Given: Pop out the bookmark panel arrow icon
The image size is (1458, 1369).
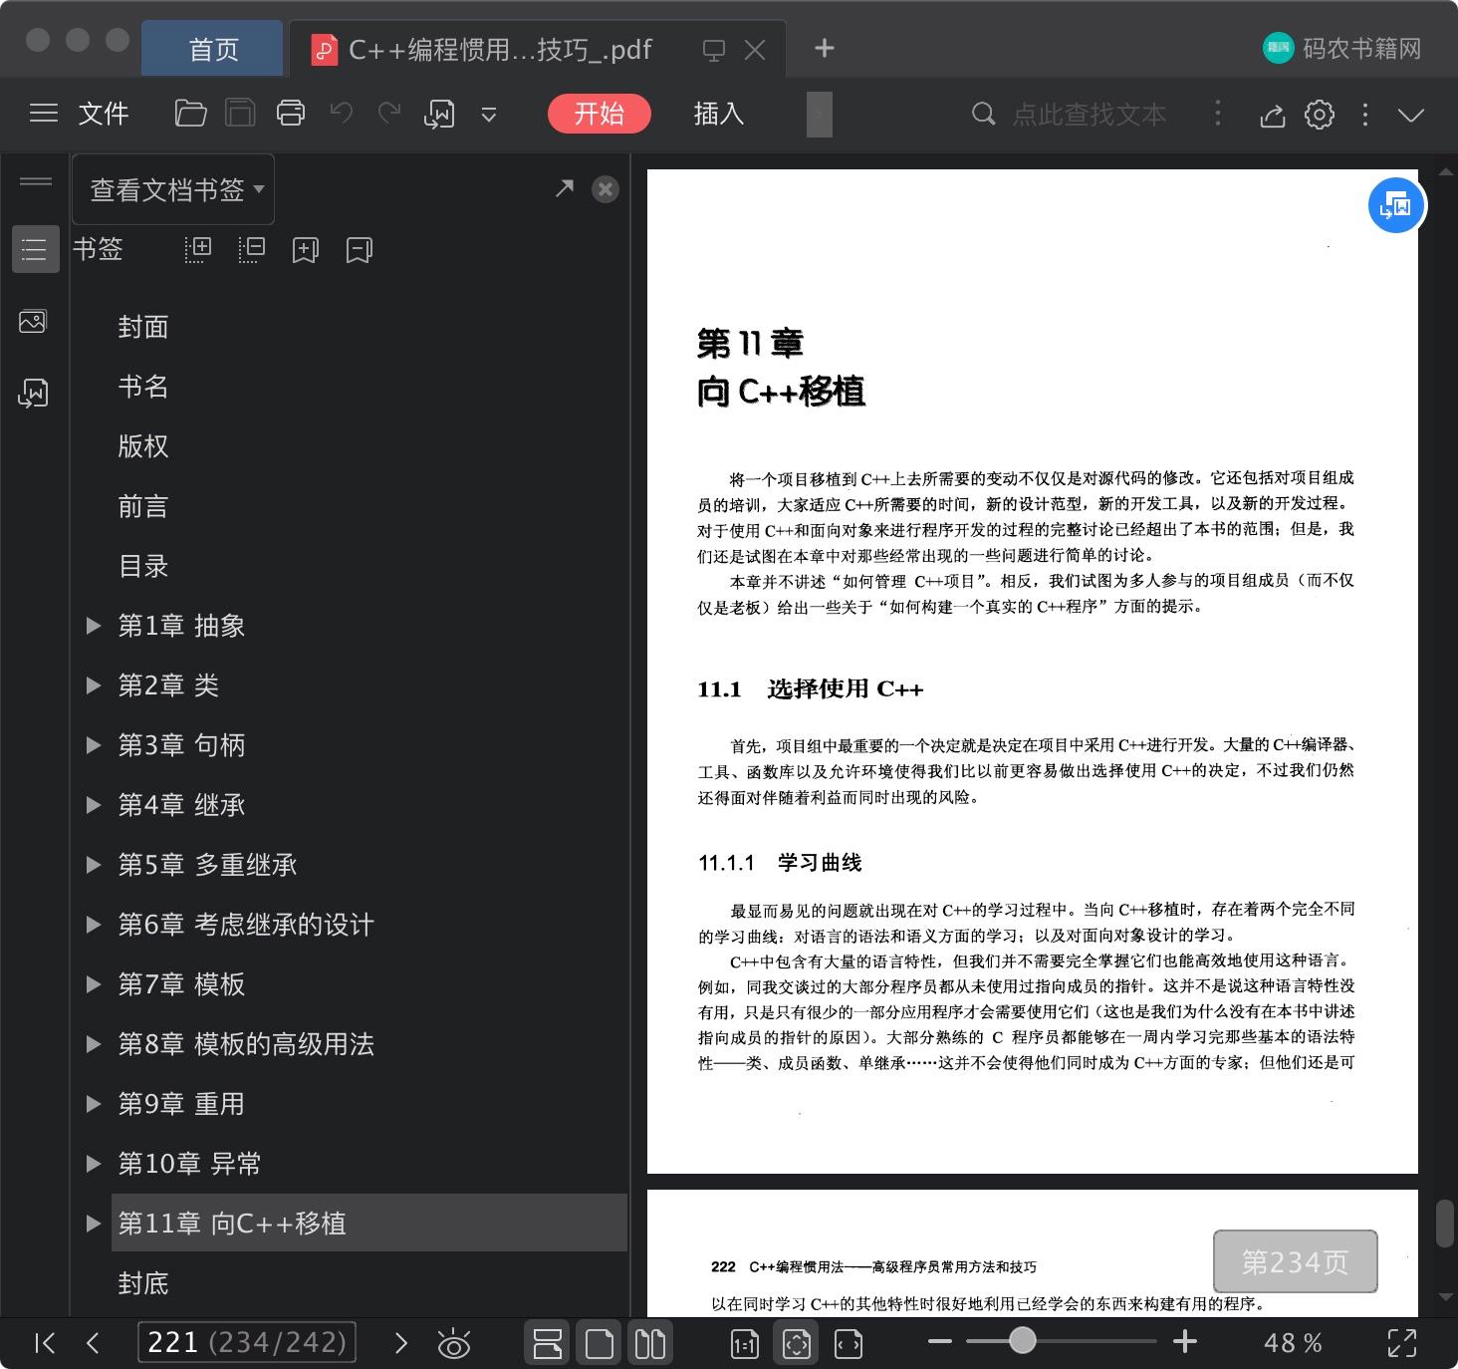Looking at the screenshot, I should (565, 187).
